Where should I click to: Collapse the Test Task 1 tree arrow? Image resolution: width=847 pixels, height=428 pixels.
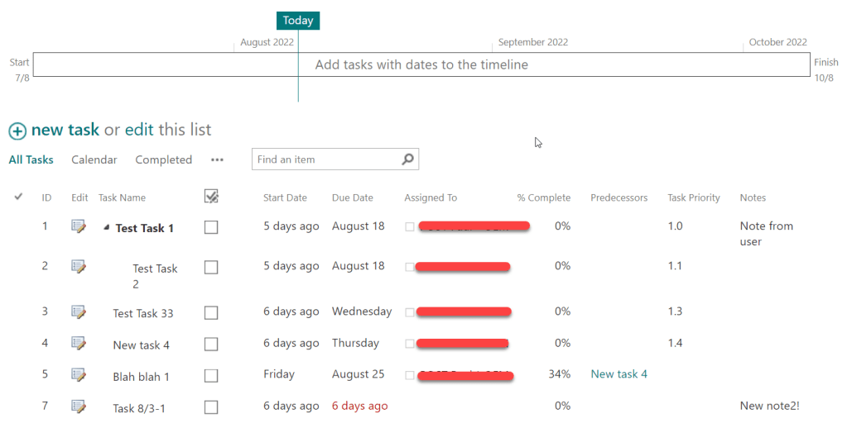coord(107,228)
